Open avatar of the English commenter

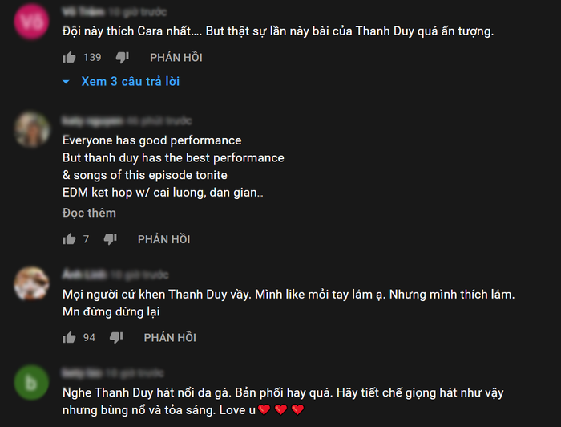point(31,127)
